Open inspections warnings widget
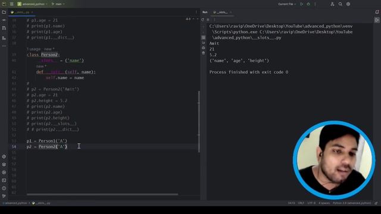 (x=188, y=19)
